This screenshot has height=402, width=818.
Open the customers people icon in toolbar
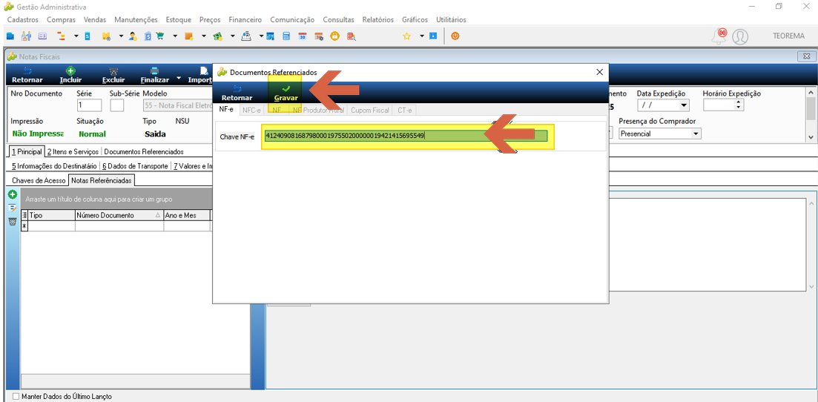pos(26,36)
